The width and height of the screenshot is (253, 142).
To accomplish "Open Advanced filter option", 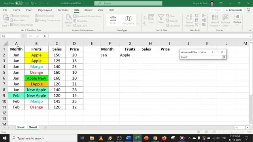I will point(173,26).
